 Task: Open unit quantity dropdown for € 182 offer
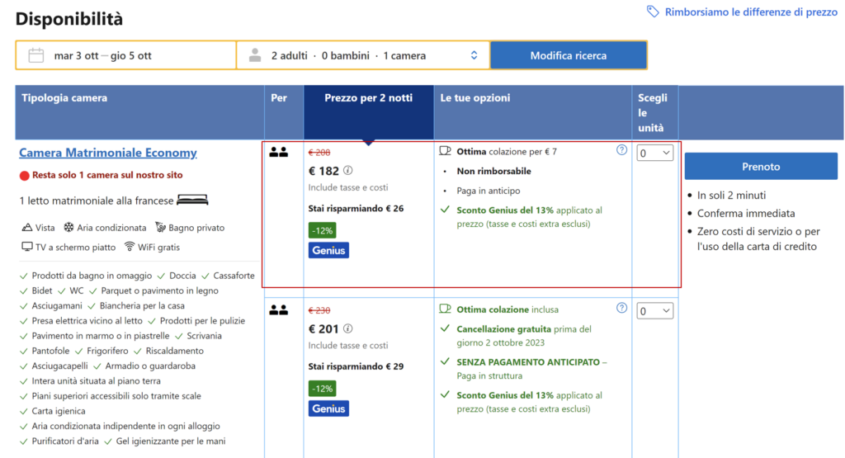tap(655, 153)
